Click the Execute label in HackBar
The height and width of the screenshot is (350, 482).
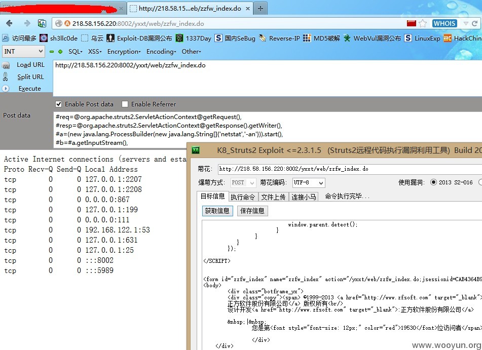[x=29, y=89]
